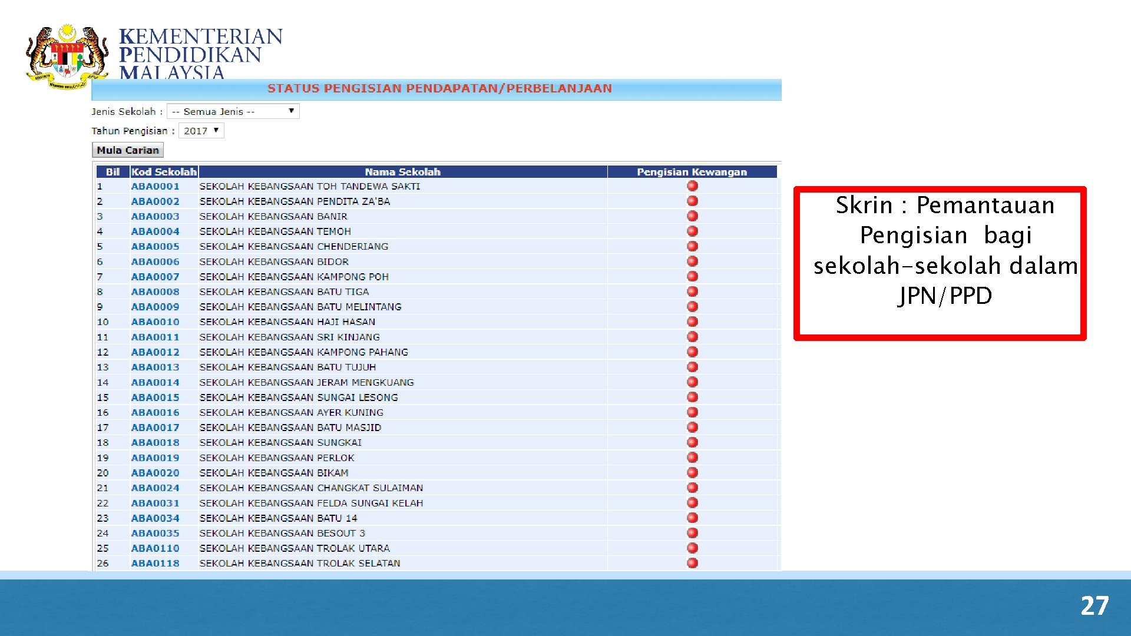1131x636 pixels.
Task: Click the Status Pengisian Pendapatan/Perbelanjaan title
Action: pos(439,88)
